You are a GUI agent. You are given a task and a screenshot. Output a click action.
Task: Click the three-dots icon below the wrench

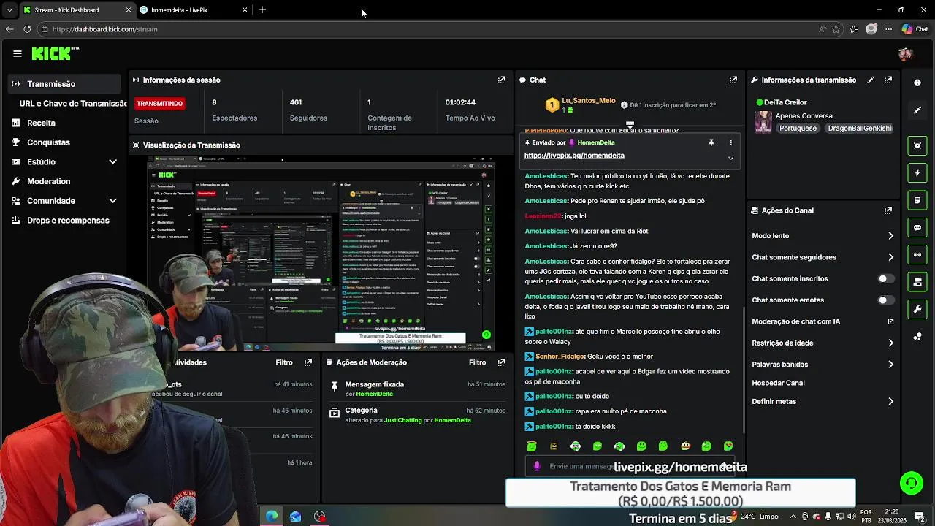coord(917,337)
